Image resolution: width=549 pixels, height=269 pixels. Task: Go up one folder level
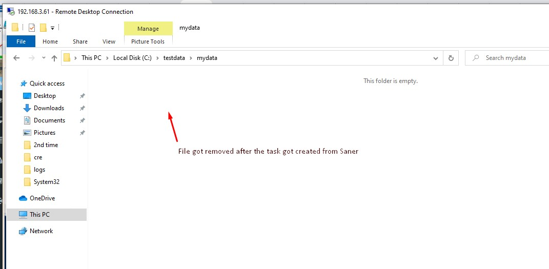point(54,58)
